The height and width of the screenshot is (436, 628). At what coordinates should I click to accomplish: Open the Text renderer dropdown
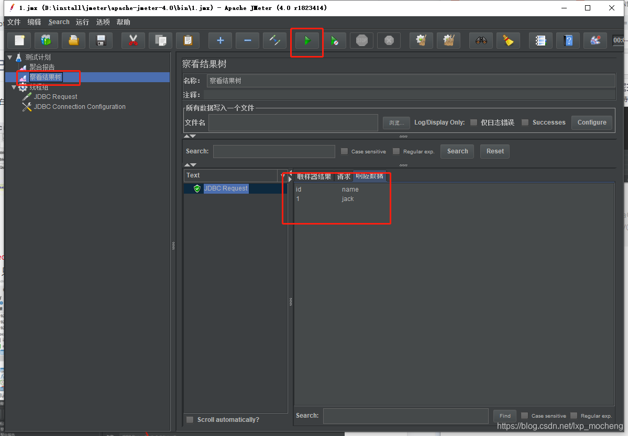[282, 175]
